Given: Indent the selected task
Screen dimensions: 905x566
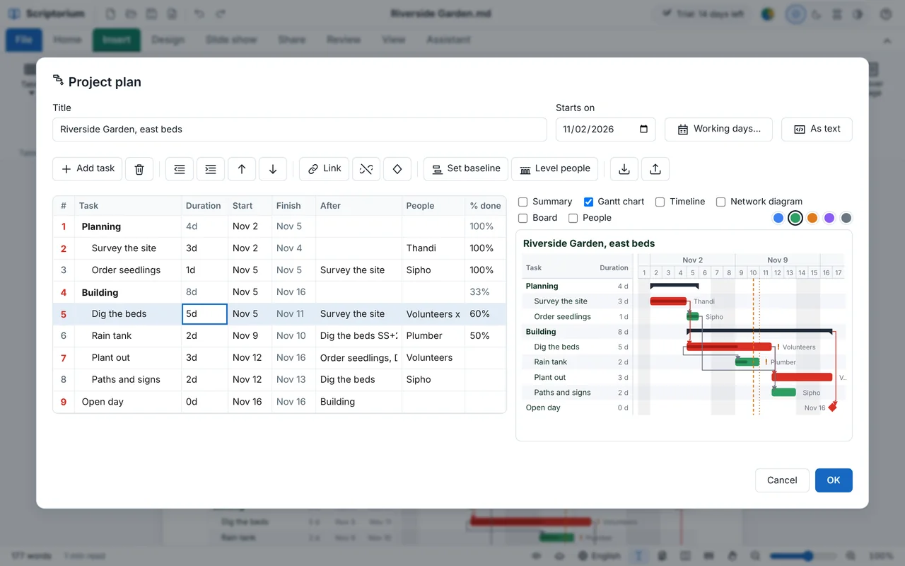Looking at the screenshot, I should tap(211, 169).
